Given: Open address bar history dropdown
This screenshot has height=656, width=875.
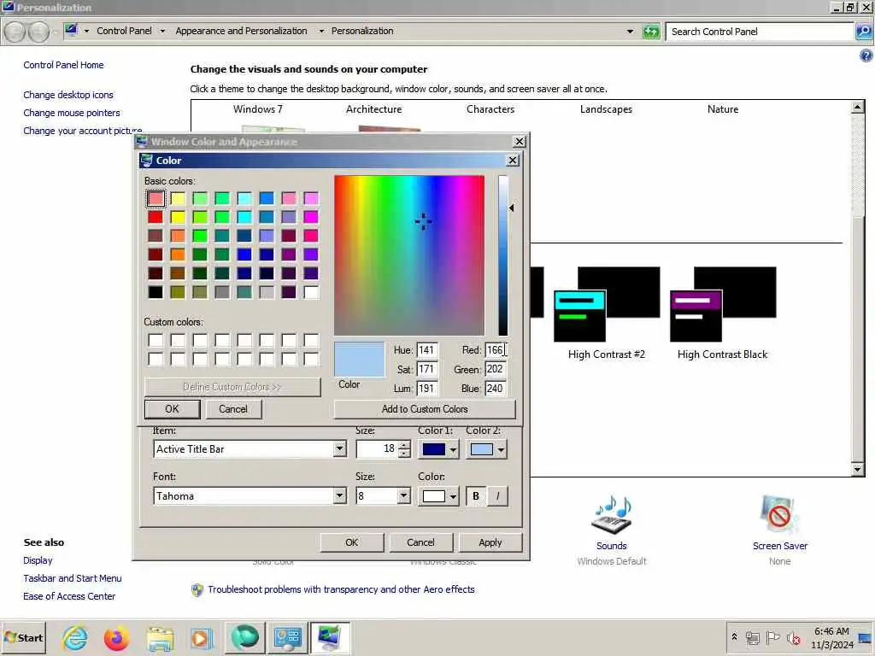Looking at the screenshot, I should coord(630,32).
